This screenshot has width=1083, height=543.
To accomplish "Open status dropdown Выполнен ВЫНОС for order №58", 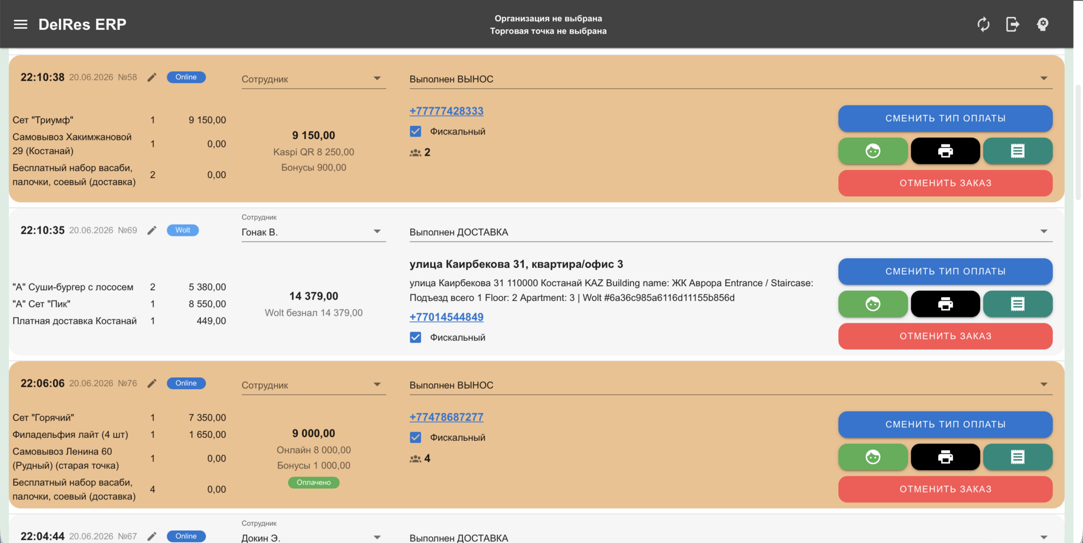I will click(x=730, y=79).
